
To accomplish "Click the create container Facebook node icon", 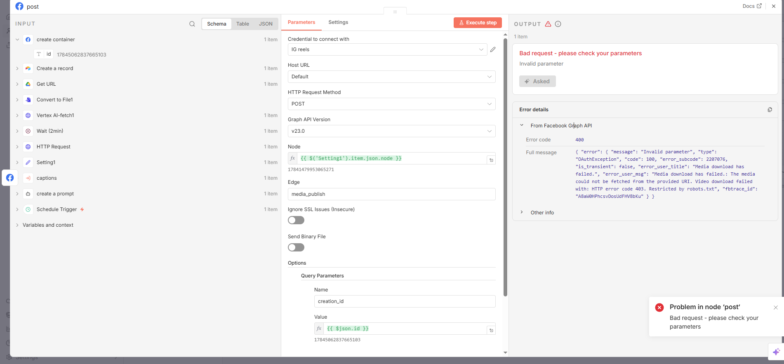I will point(28,40).
